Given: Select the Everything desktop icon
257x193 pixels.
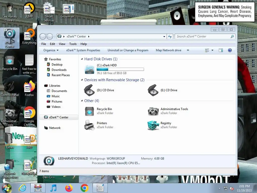Looking at the screenshot, I should [29, 37].
